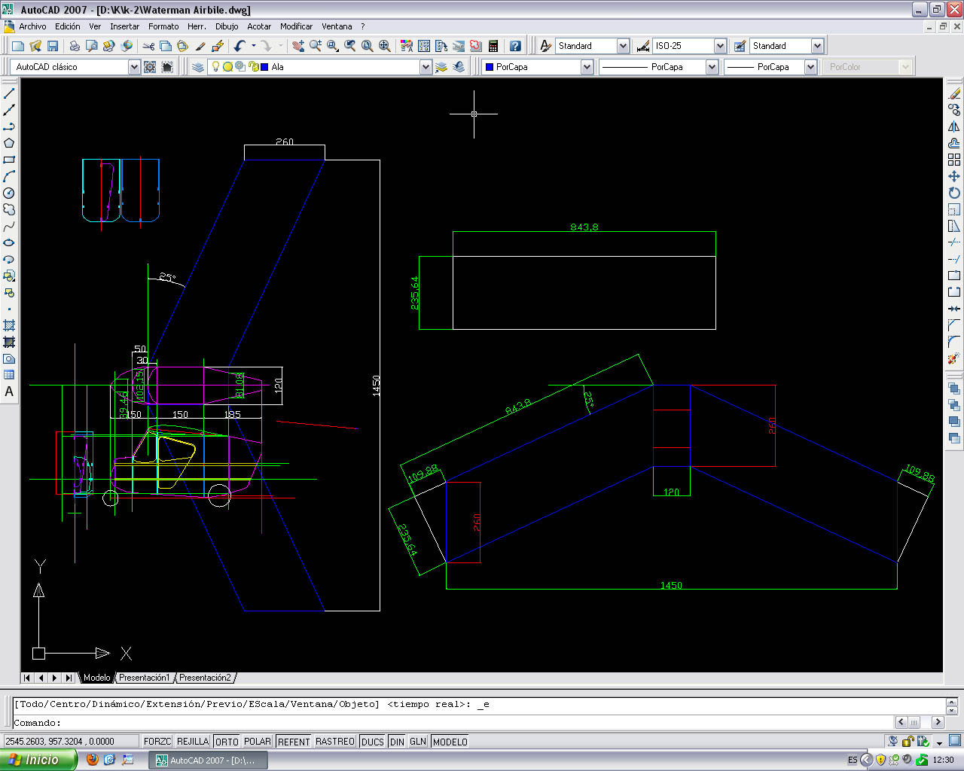The width and height of the screenshot is (964, 771).
Task: Click the Inicio start button
Action: click(38, 760)
